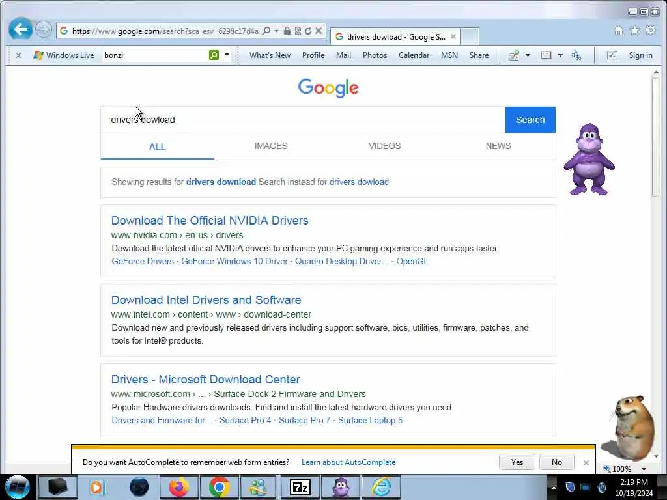
Task: Click No on the AutoComplete prompt
Action: point(557,462)
